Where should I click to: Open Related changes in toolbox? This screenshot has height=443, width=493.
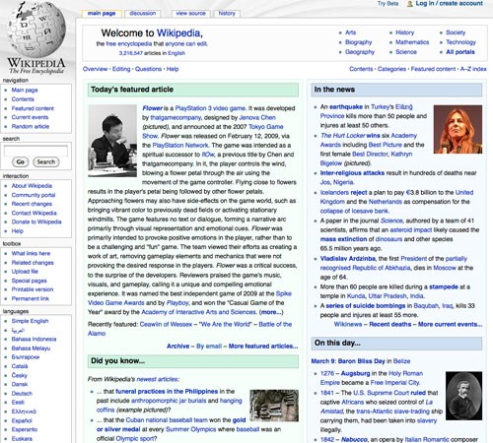coord(33,263)
